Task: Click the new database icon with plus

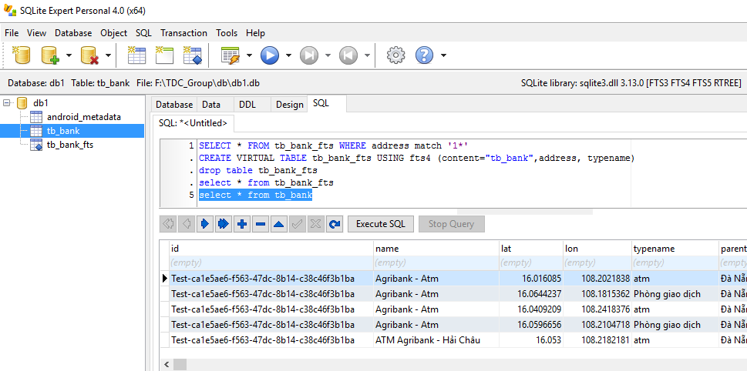Action: click(51, 55)
